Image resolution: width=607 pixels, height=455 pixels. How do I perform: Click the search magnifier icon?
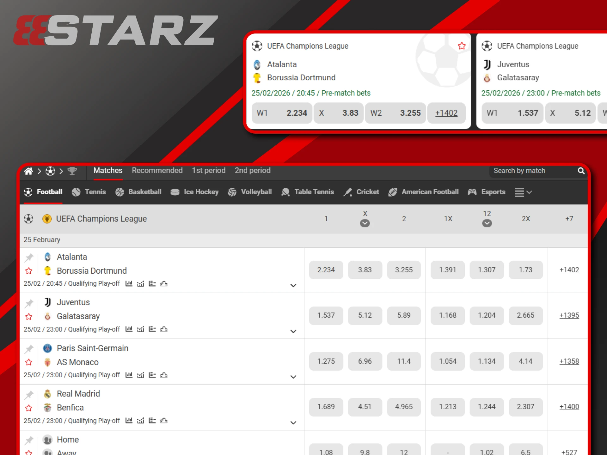[581, 171]
